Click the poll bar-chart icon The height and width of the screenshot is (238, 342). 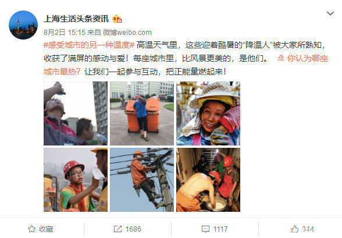point(281,58)
